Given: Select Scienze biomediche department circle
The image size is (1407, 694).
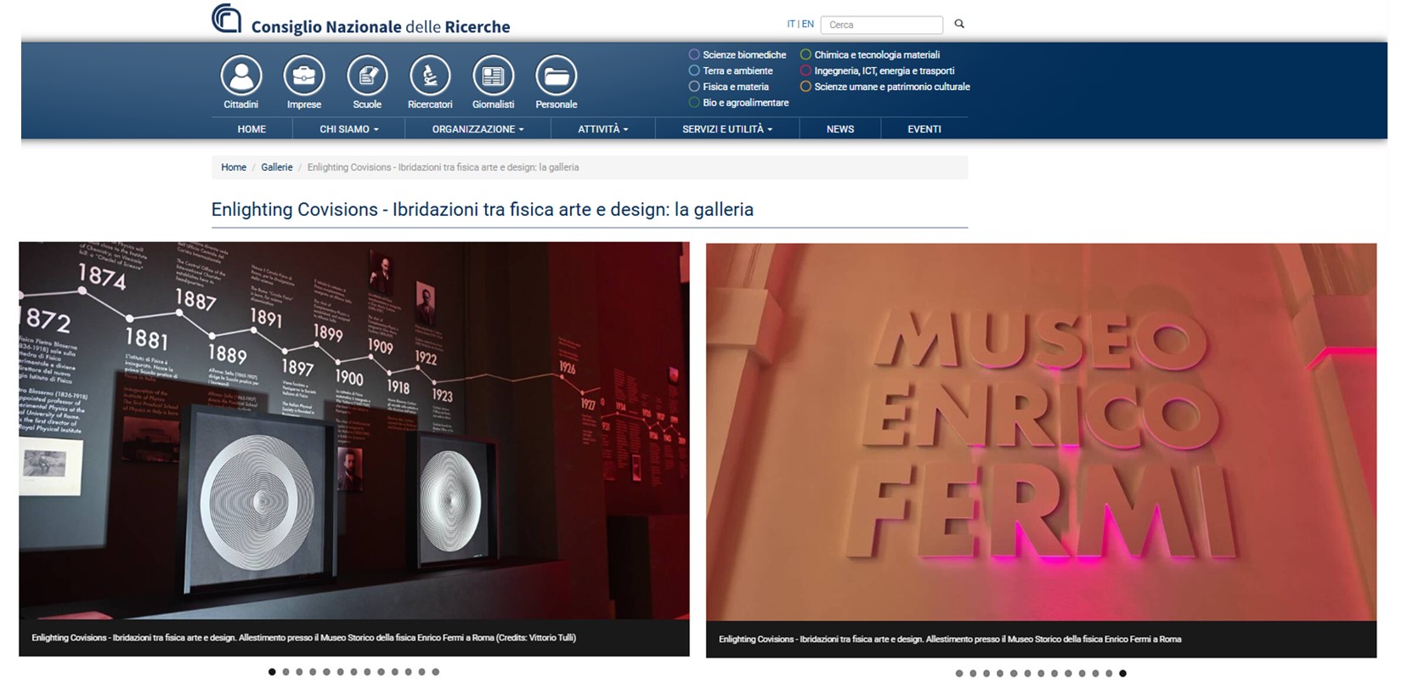Looking at the screenshot, I should click(x=694, y=54).
